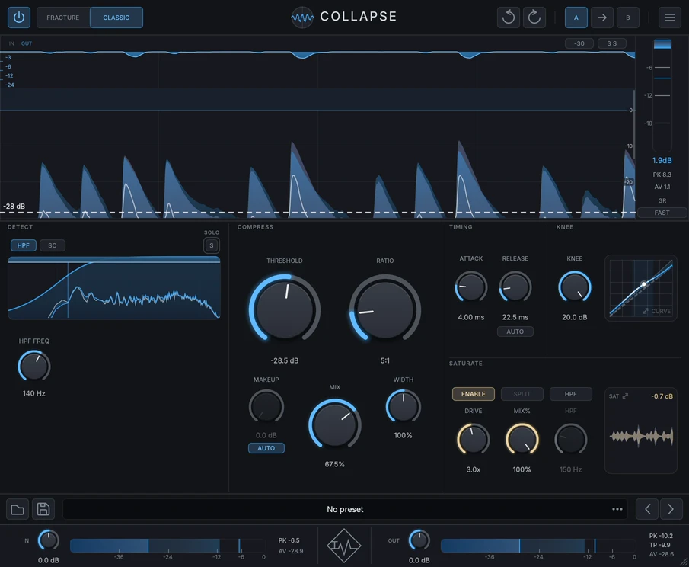Image resolution: width=689 pixels, height=567 pixels.
Task: Toggle makeup AUTO gain
Action: (266, 448)
